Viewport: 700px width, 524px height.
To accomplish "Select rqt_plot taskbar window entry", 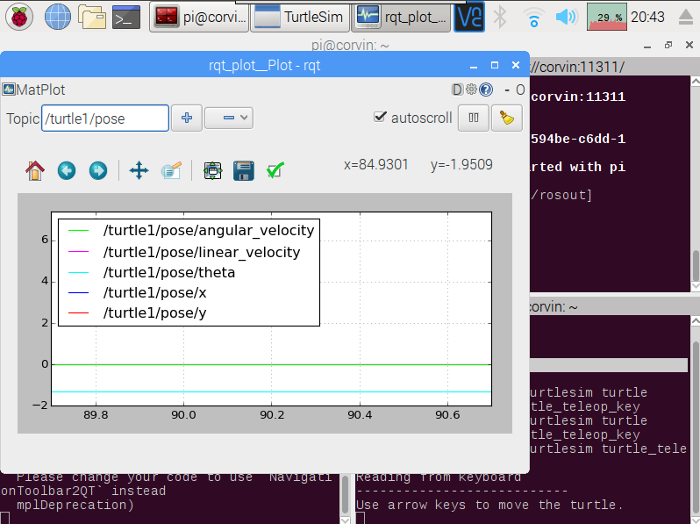I will click(x=401, y=17).
